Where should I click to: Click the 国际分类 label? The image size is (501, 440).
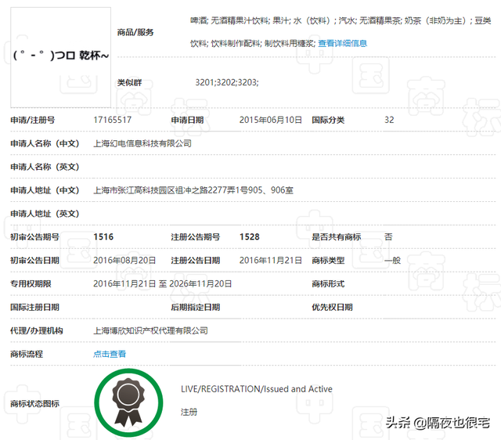tap(328, 120)
